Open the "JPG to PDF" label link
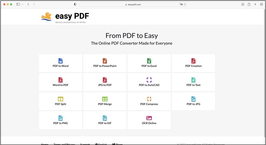The image size is (266, 145). pos(105,85)
